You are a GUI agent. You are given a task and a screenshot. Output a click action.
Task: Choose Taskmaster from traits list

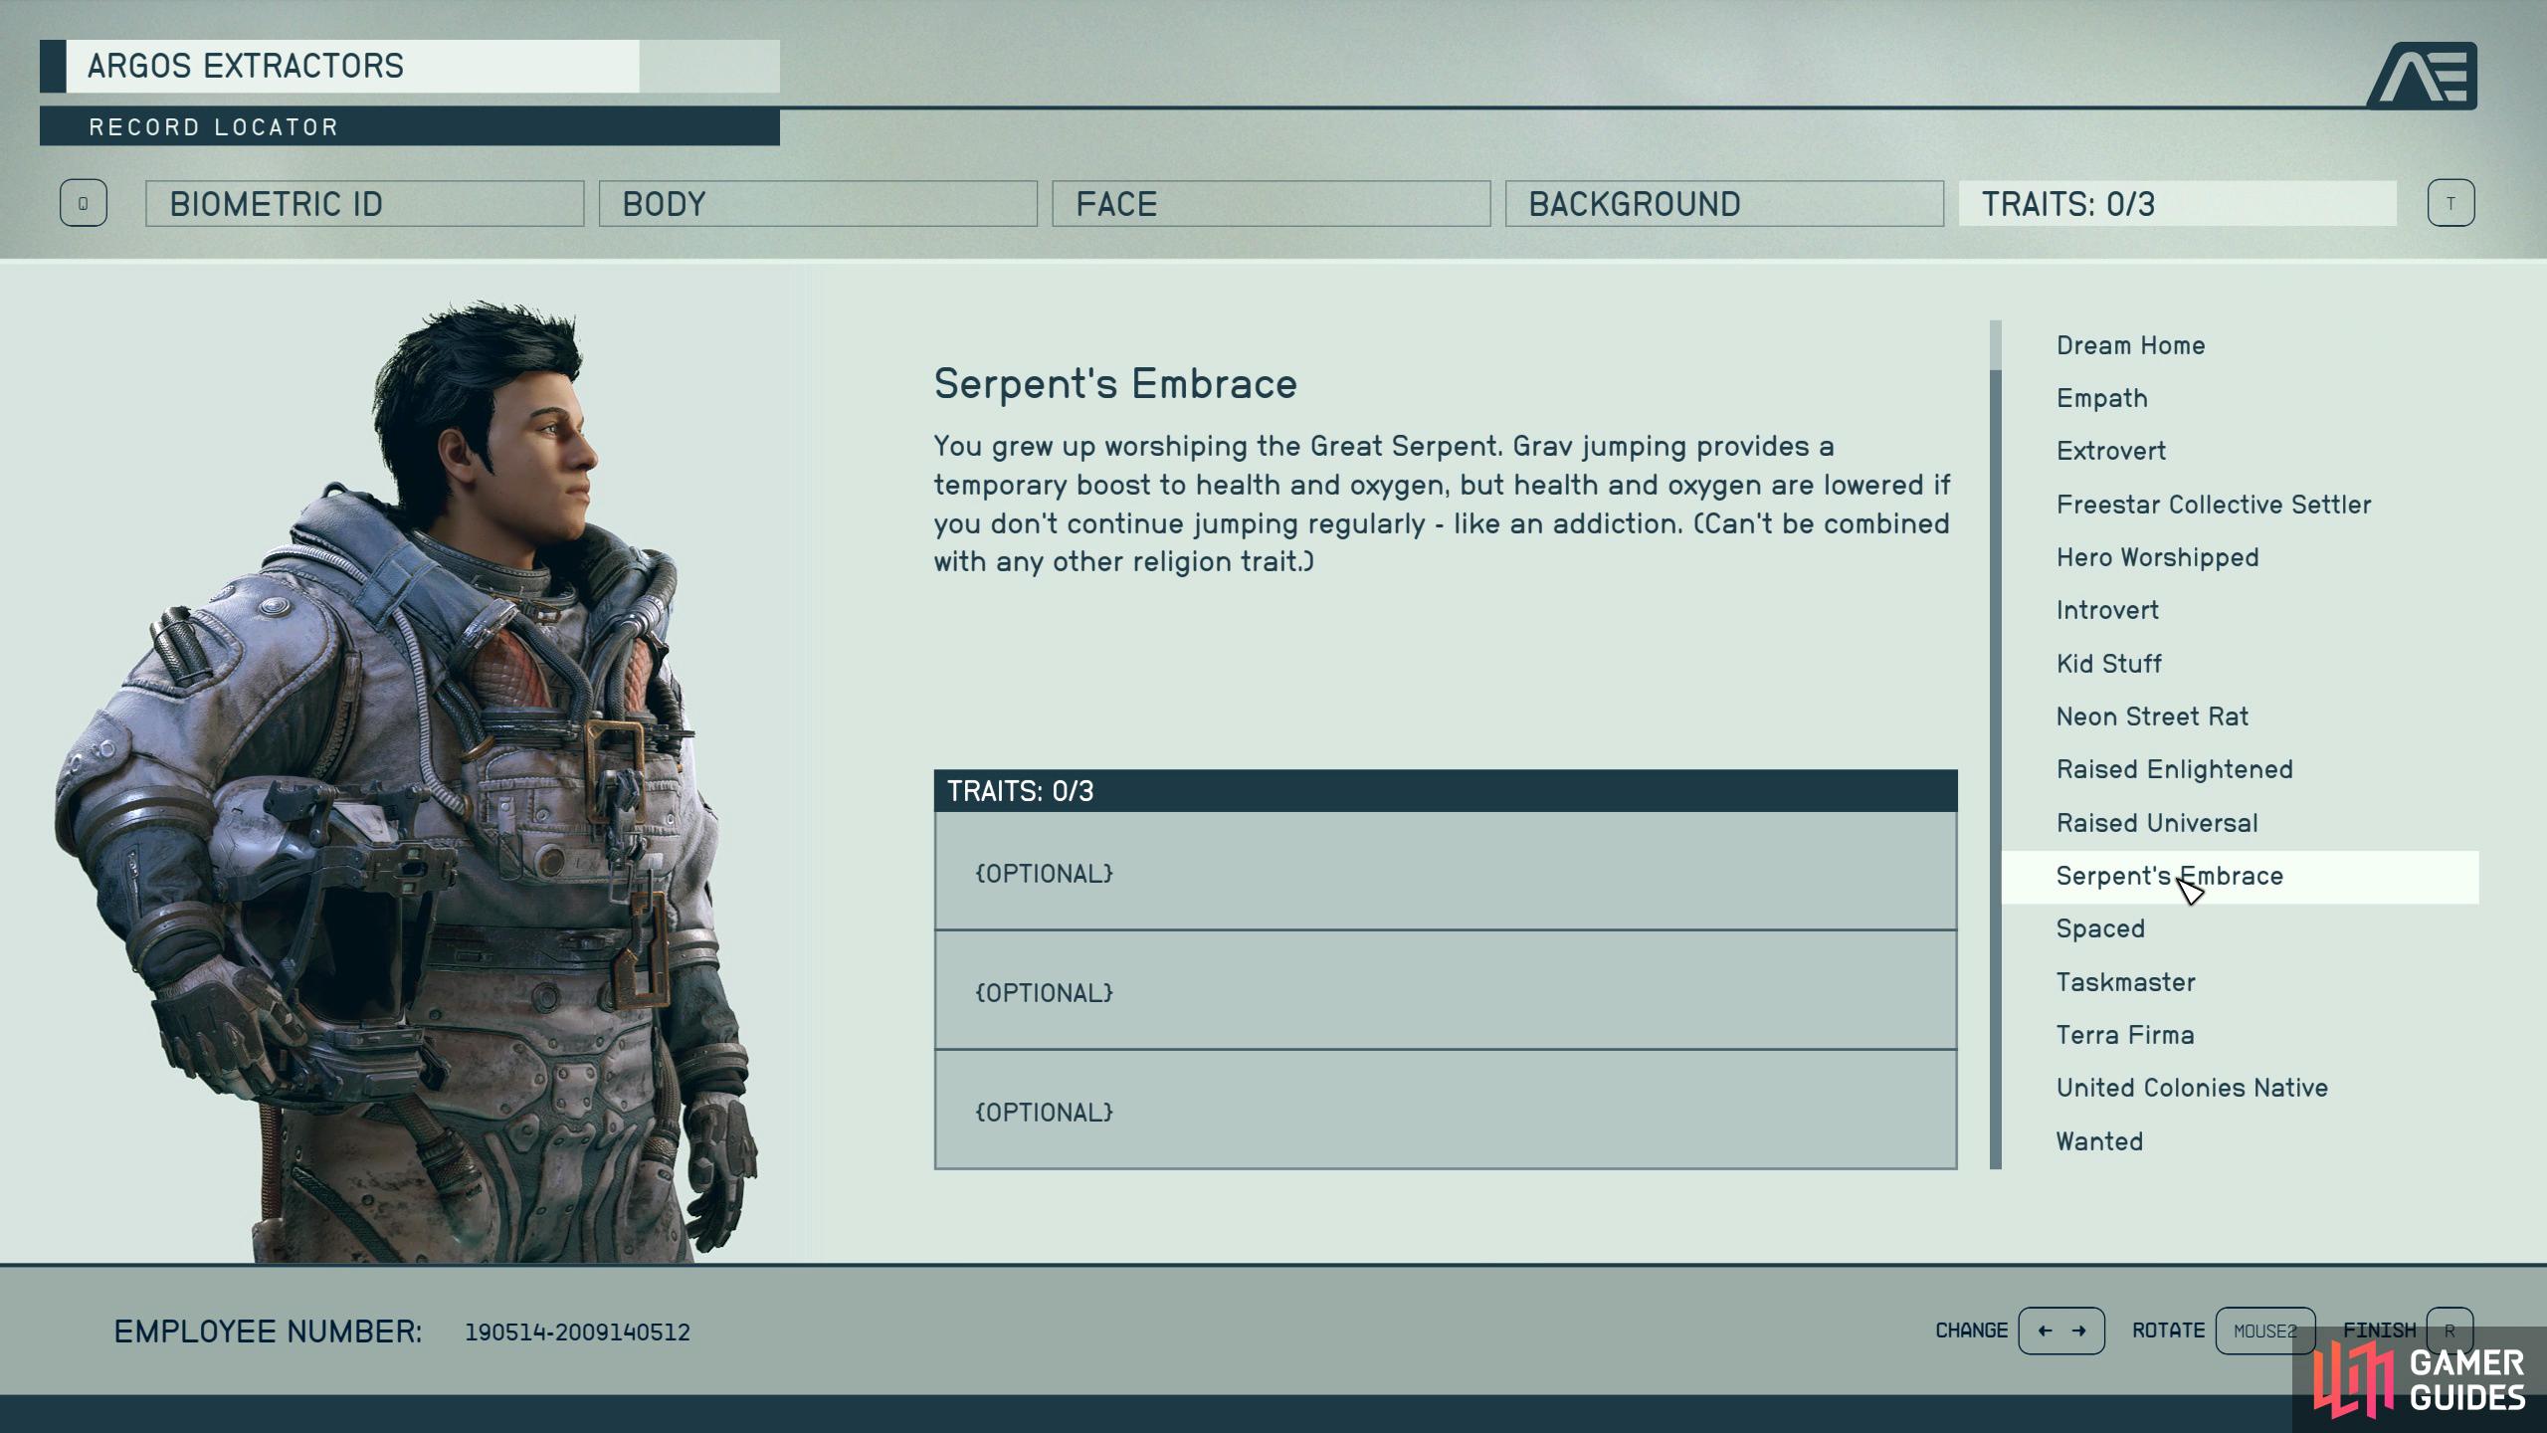pyautogui.click(x=2125, y=981)
